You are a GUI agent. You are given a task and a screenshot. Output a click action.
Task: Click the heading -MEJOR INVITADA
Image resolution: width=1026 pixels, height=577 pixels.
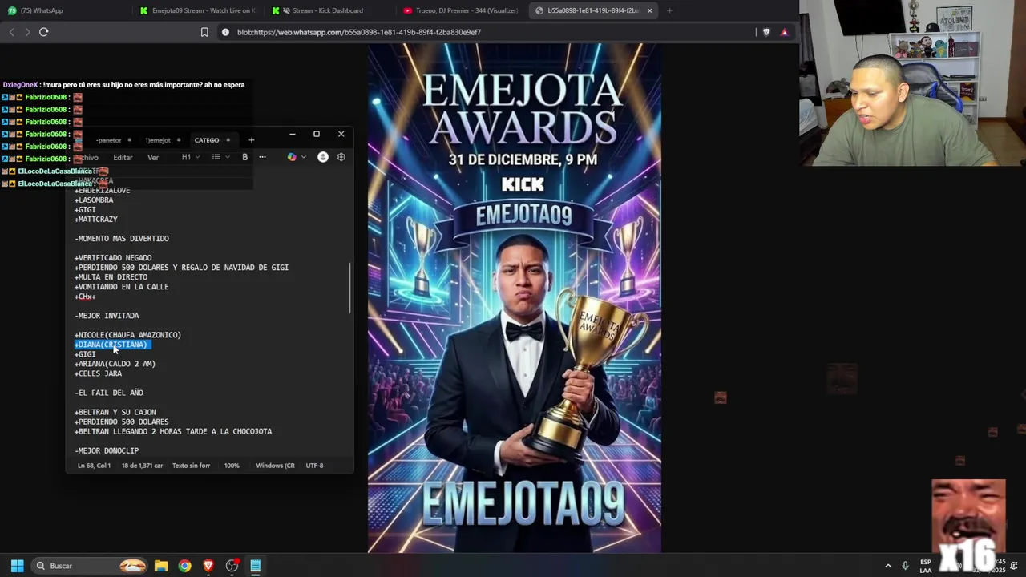[x=107, y=316]
